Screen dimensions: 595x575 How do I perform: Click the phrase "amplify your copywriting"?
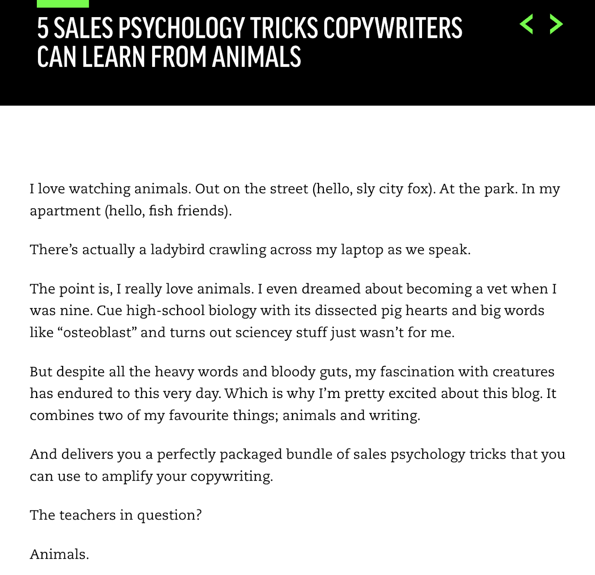point(187,476)
